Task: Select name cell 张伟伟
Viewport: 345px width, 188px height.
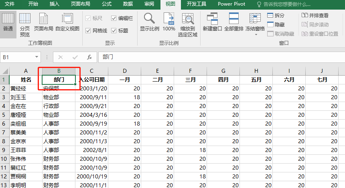Action: [x=26, y=159]
